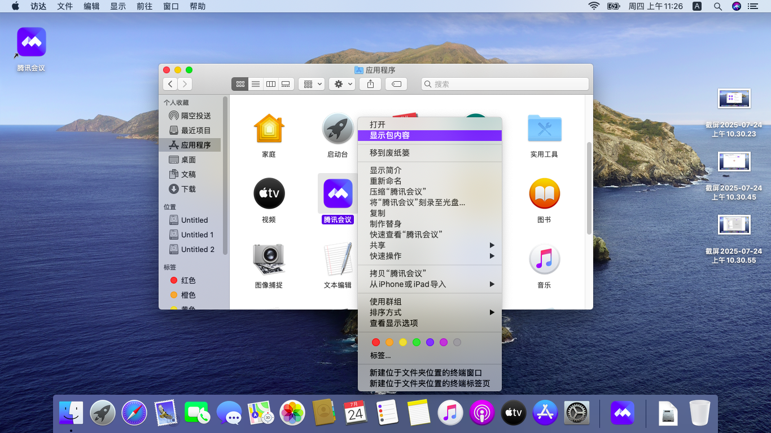The height and width of the screenshot is (433, 771).
Task: Apply the green tag color in context menu
Action: (417, 342)
